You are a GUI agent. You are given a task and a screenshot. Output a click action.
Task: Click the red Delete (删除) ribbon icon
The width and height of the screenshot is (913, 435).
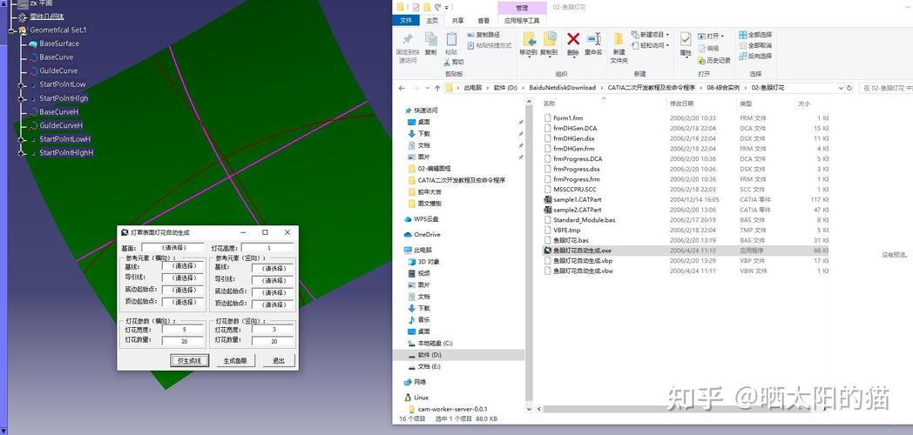(x=572, y=39)
